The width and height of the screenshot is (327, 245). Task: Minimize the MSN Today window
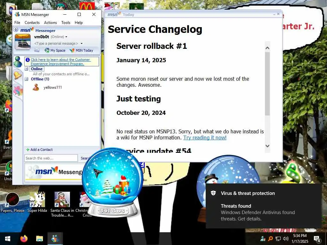pyautogui.click(x=274, y=14)
